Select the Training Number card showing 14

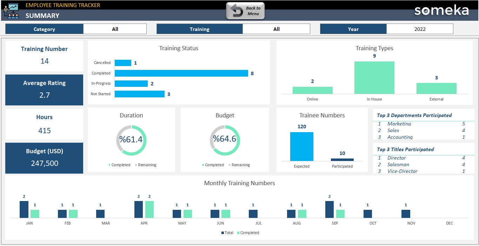click(x=44, y=56)
